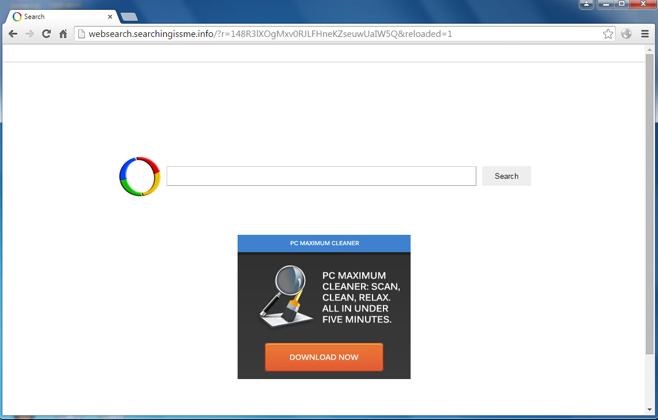Click the vertical scrollbar thumb

pyautogui.click(x=649, y=204)
